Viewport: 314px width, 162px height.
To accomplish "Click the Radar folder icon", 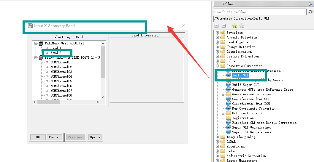I will pyautogui.click(x=223, y=151).
